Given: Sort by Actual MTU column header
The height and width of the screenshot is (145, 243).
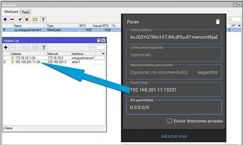Looking at the screenshot, I should click(x=102, y=26).
